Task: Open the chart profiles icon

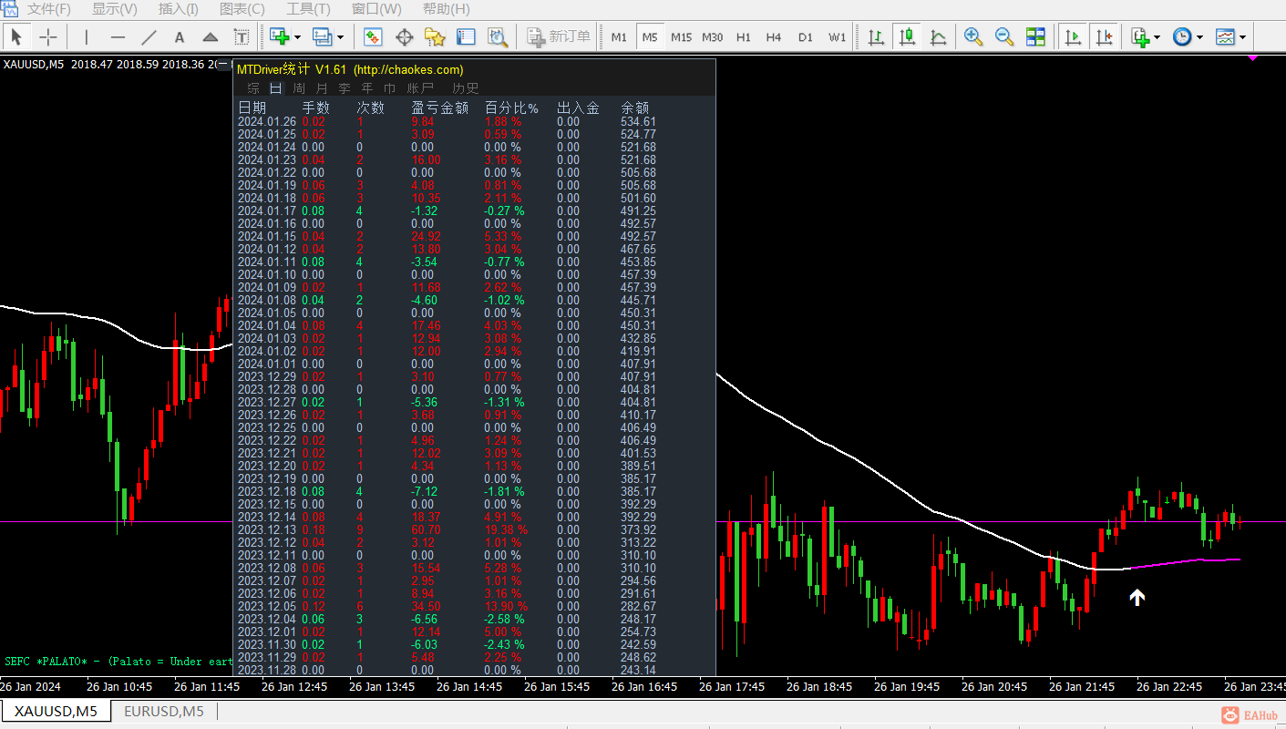Action: tap(323, 37)
